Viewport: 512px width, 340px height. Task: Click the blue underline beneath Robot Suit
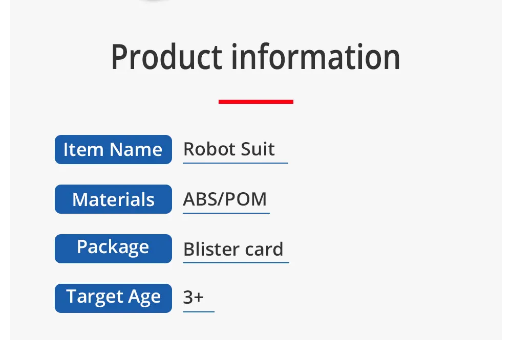coord(236,163)
